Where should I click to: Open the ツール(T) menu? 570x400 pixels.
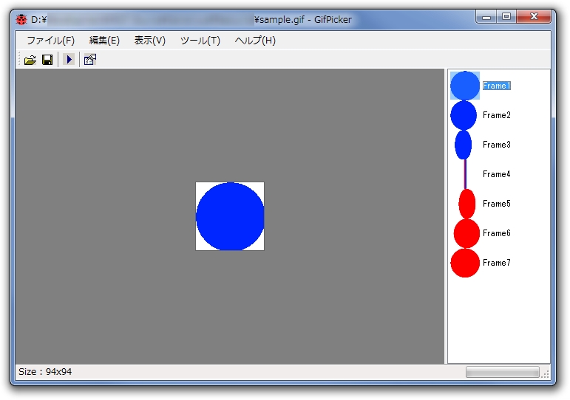coord(200,41)
